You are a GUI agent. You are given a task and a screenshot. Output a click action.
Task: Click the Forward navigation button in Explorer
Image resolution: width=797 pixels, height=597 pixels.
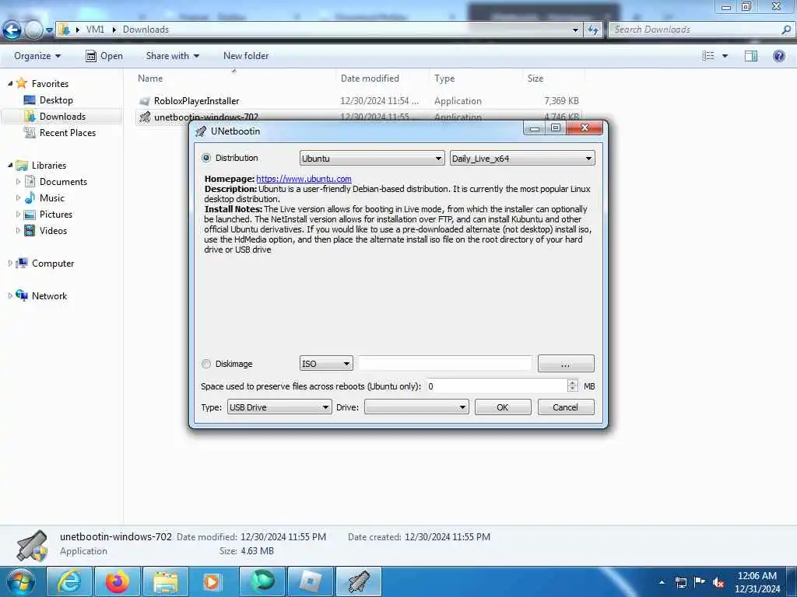tap(33, 30)
